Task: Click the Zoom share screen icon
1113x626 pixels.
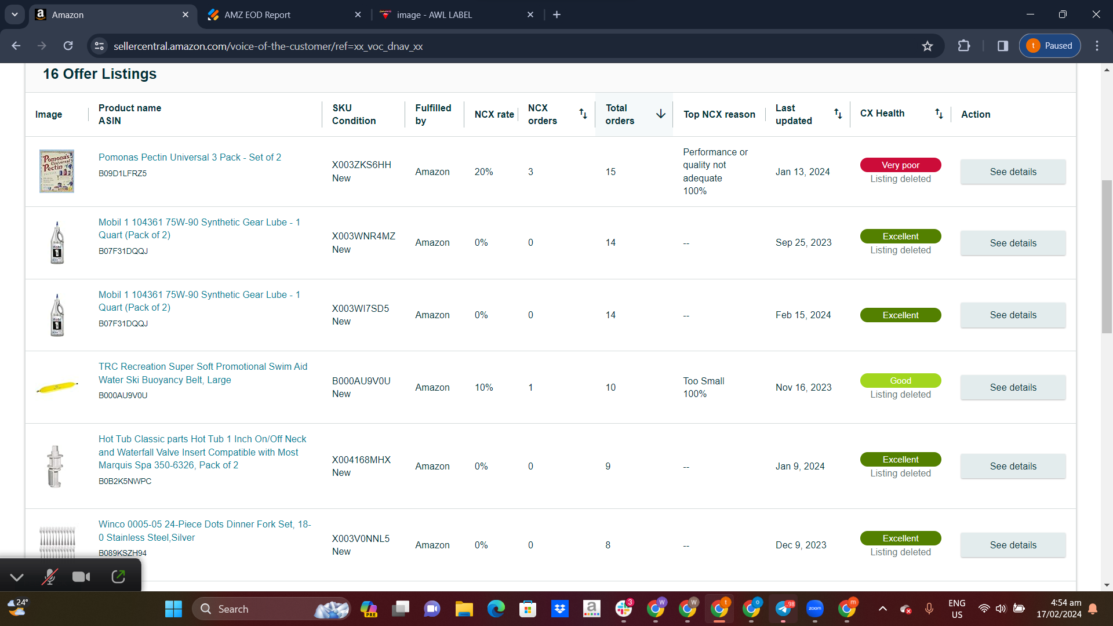Action: click(118, 577)
